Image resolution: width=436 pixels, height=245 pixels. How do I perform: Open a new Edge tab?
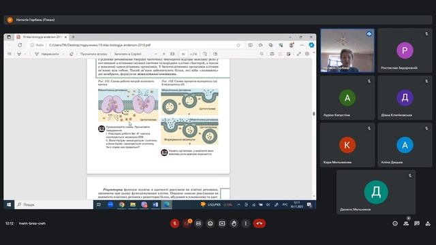73,37
